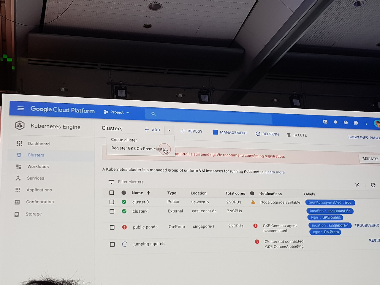
Task: Click SHOW INFO PANEL
Action: pyautogui.click(x=364, y=137)
